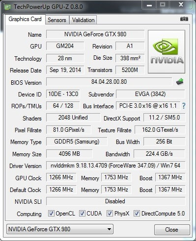Image resolution: width=196 pixels, height=241 pixels.
Task: Click the Driver Version label
Action: point(26,166)
